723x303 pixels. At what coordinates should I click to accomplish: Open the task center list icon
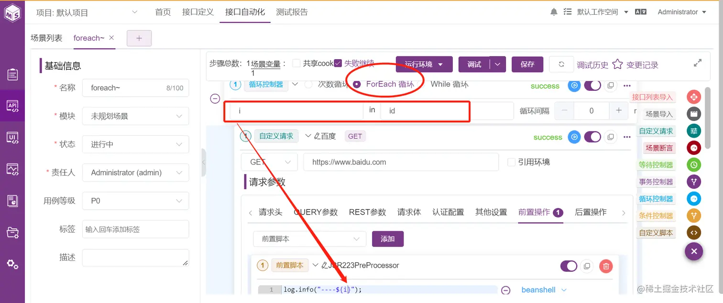pyautogui.click(x=568, y=12)
